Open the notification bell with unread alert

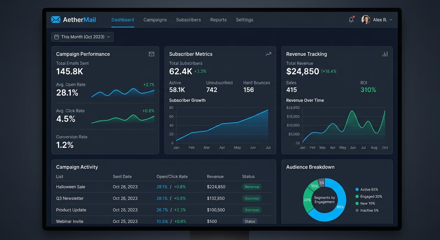pyautogui.click(x=351, y=19)
